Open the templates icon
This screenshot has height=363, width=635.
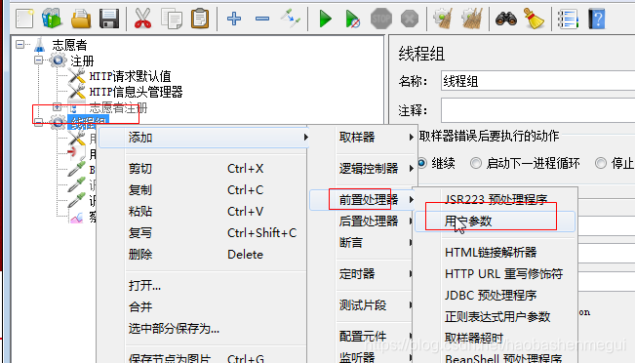tap(52, 19)
